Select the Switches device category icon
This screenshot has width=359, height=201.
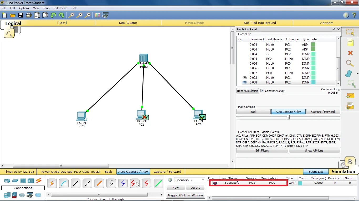(15, 181)
